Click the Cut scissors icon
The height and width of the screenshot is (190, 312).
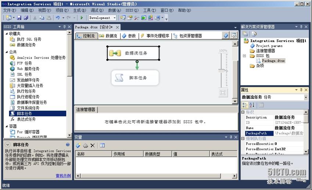35,18
